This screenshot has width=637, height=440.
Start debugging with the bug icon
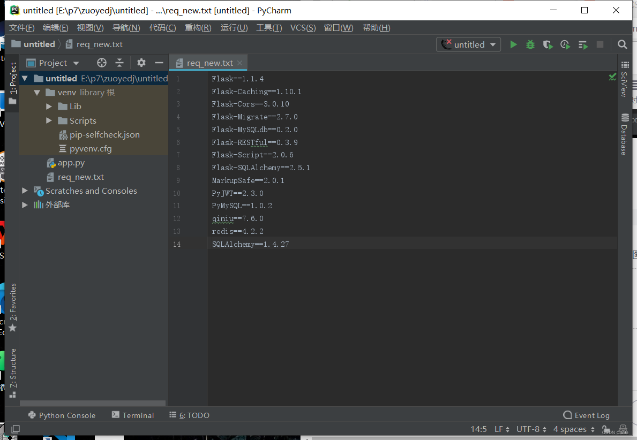coord(530,44)
